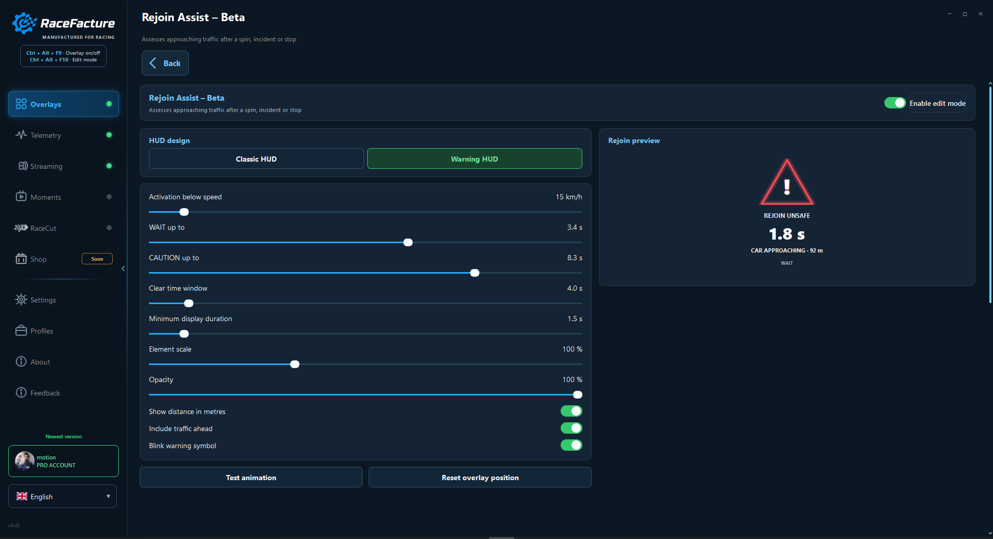
Task: Adjust the Activation below speed slider handle
Action: coord(184,212)
